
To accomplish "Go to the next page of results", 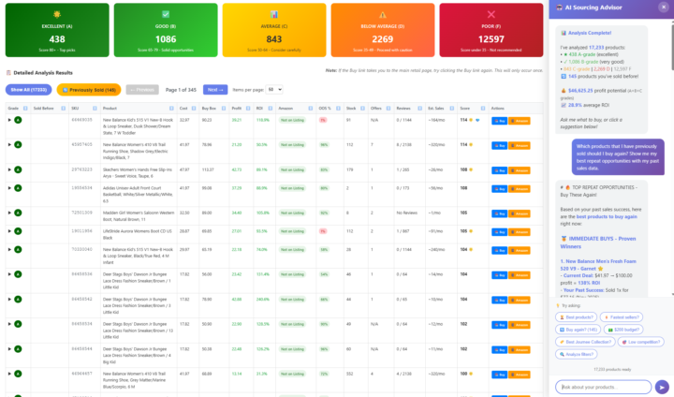I will 215,90.
